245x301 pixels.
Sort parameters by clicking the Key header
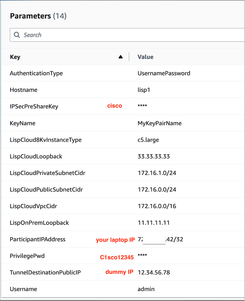pyautogui.click(x=15, y=57)
